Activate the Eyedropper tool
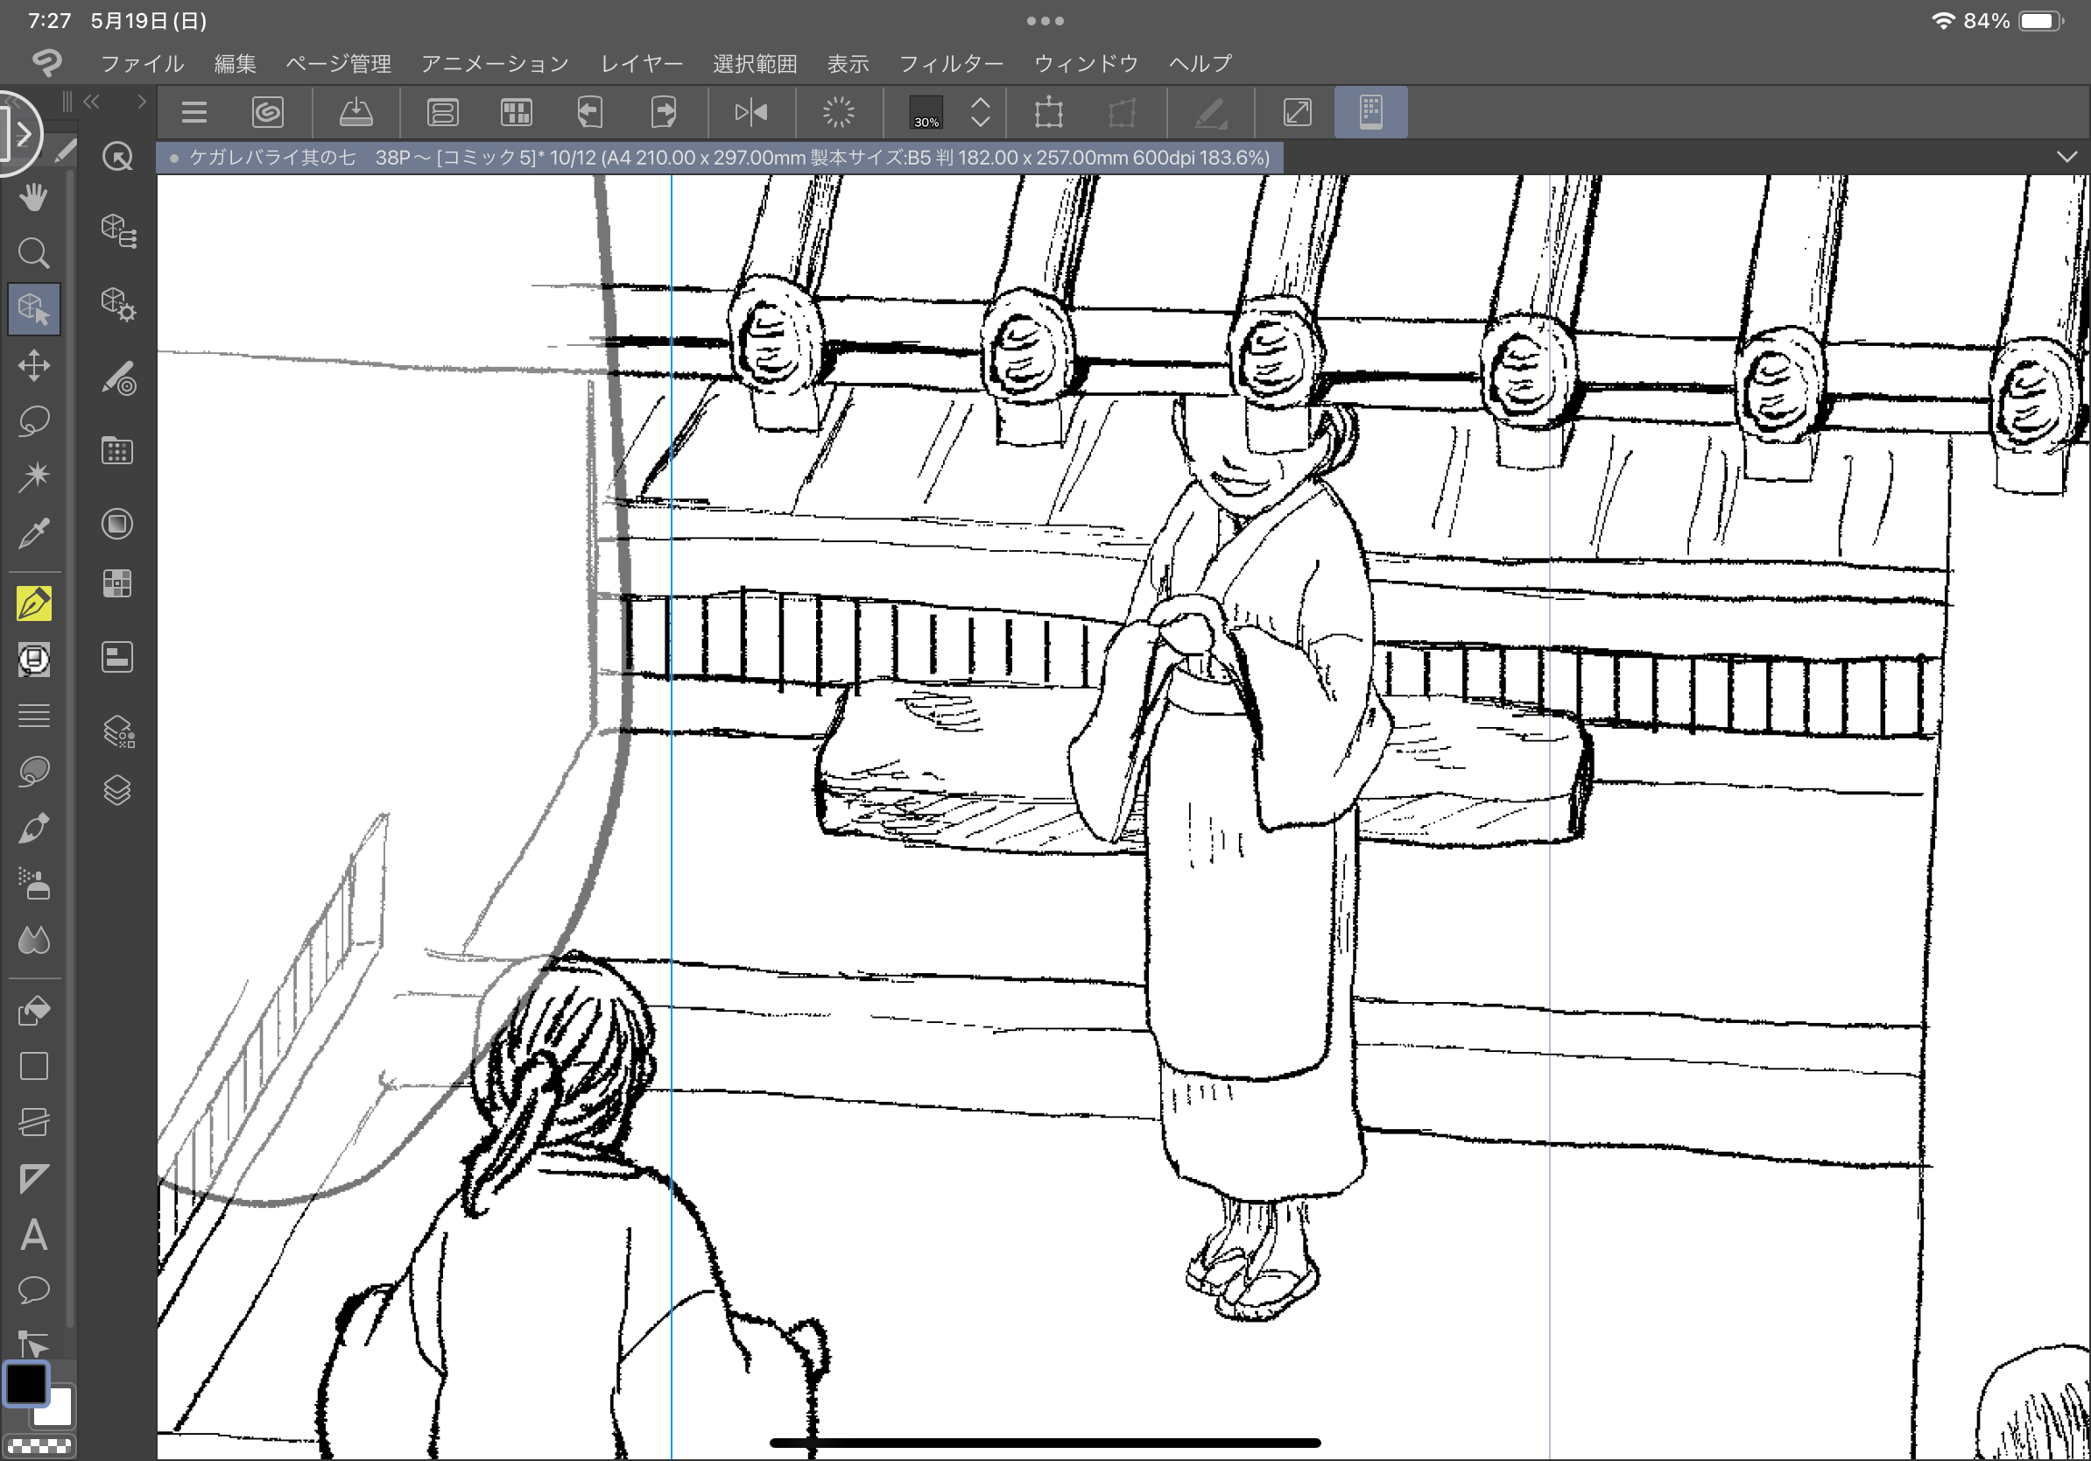 (33, 532)
